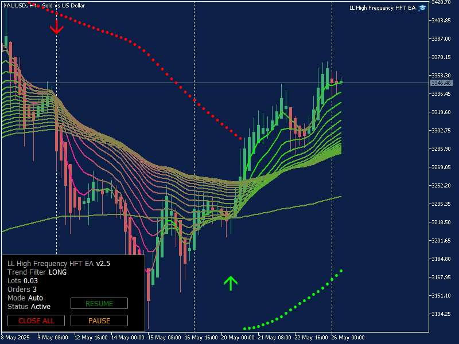Click the 3201.65 price scale label
Image resolution: width=459 pixels, height=344 pixels.
(x=441, y=240)
